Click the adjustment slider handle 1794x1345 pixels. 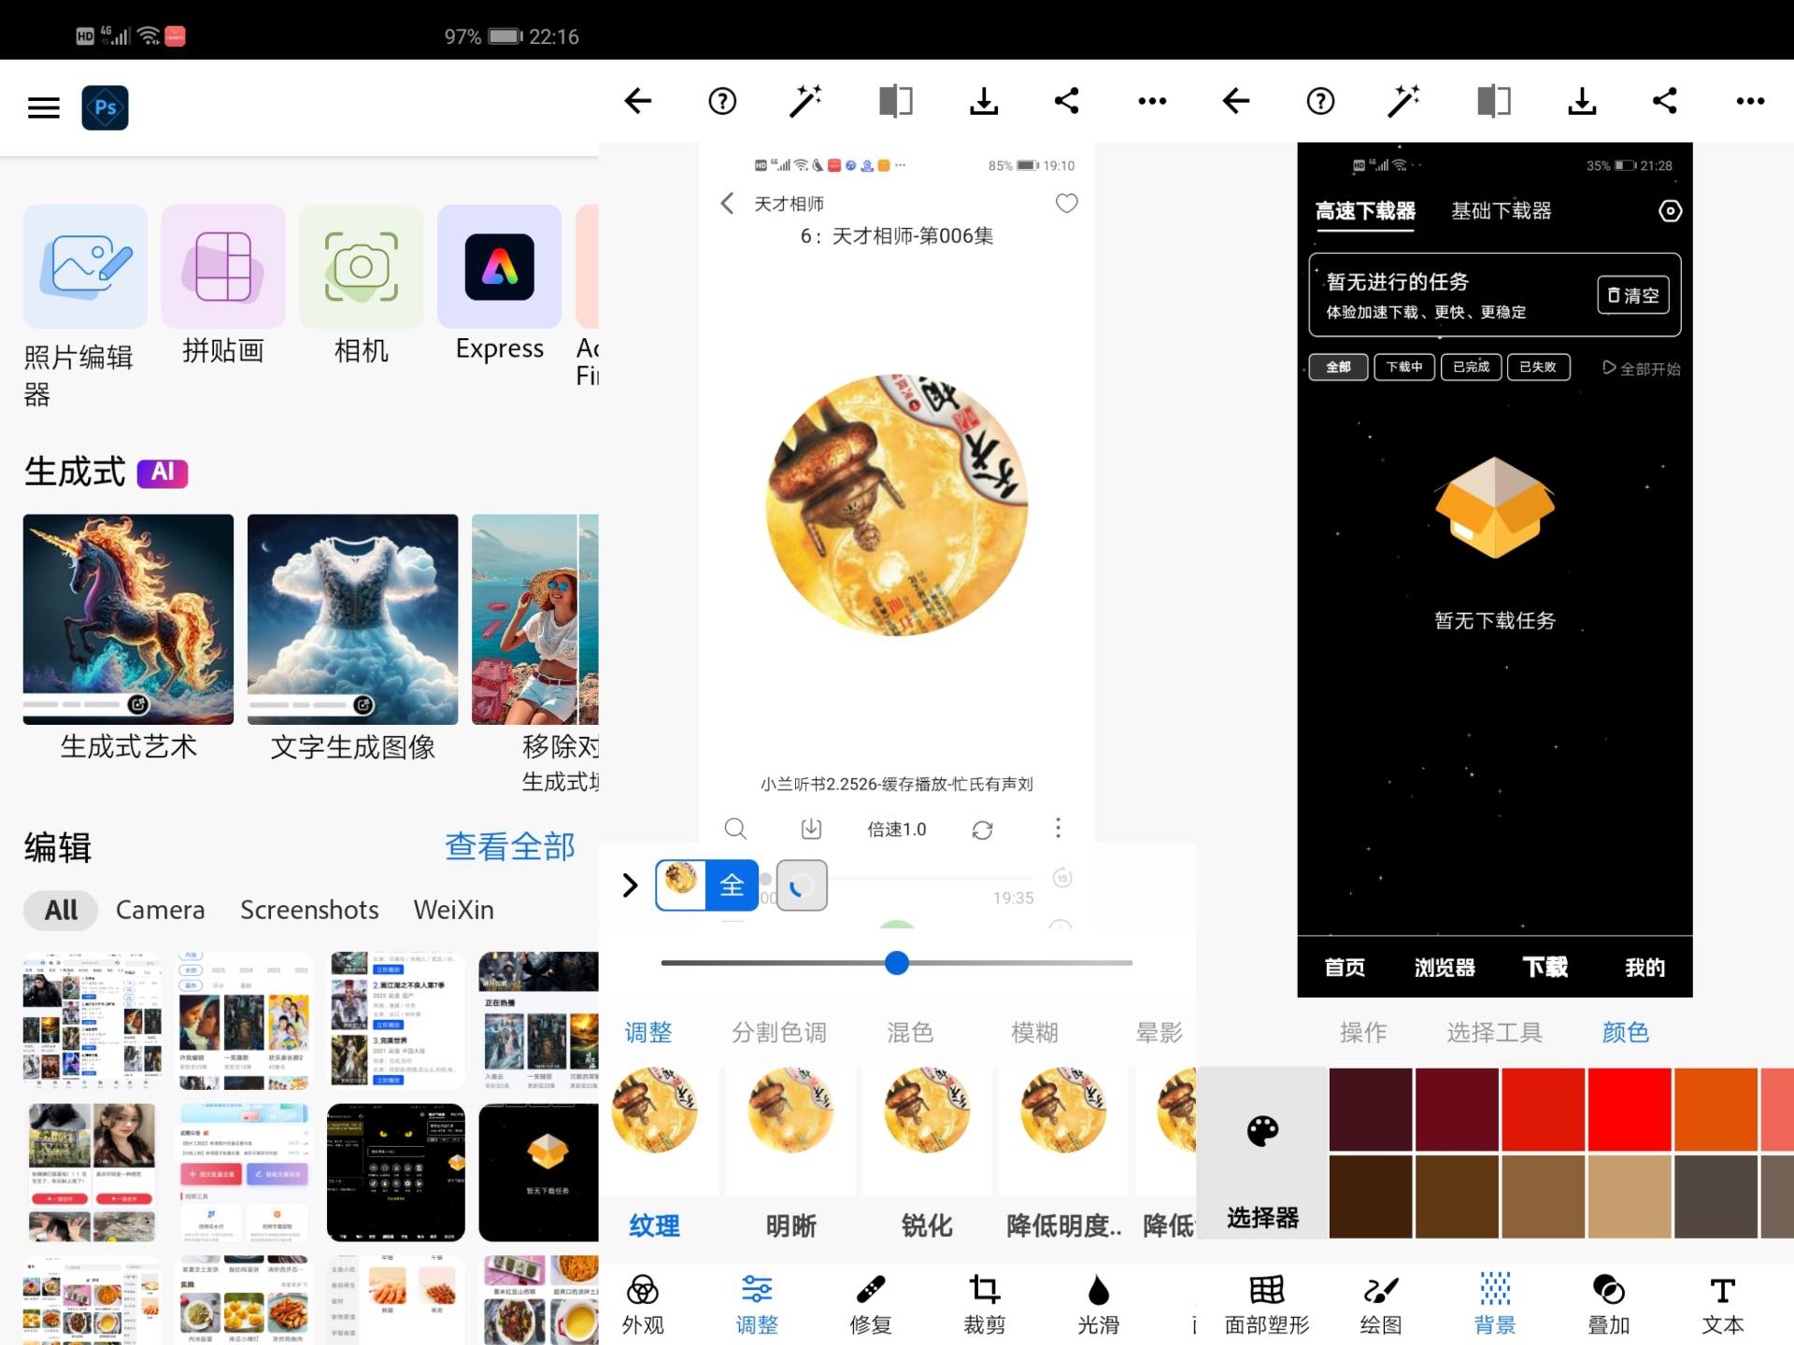(x=897, y=963)
